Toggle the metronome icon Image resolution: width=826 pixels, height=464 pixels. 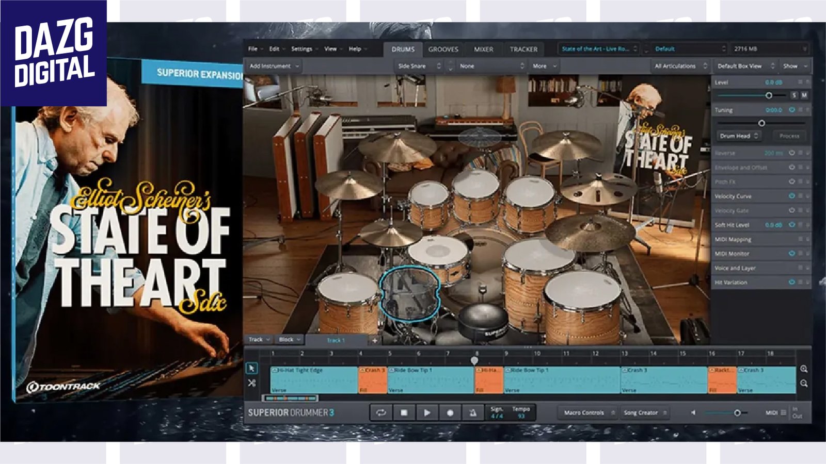(473, 413)
